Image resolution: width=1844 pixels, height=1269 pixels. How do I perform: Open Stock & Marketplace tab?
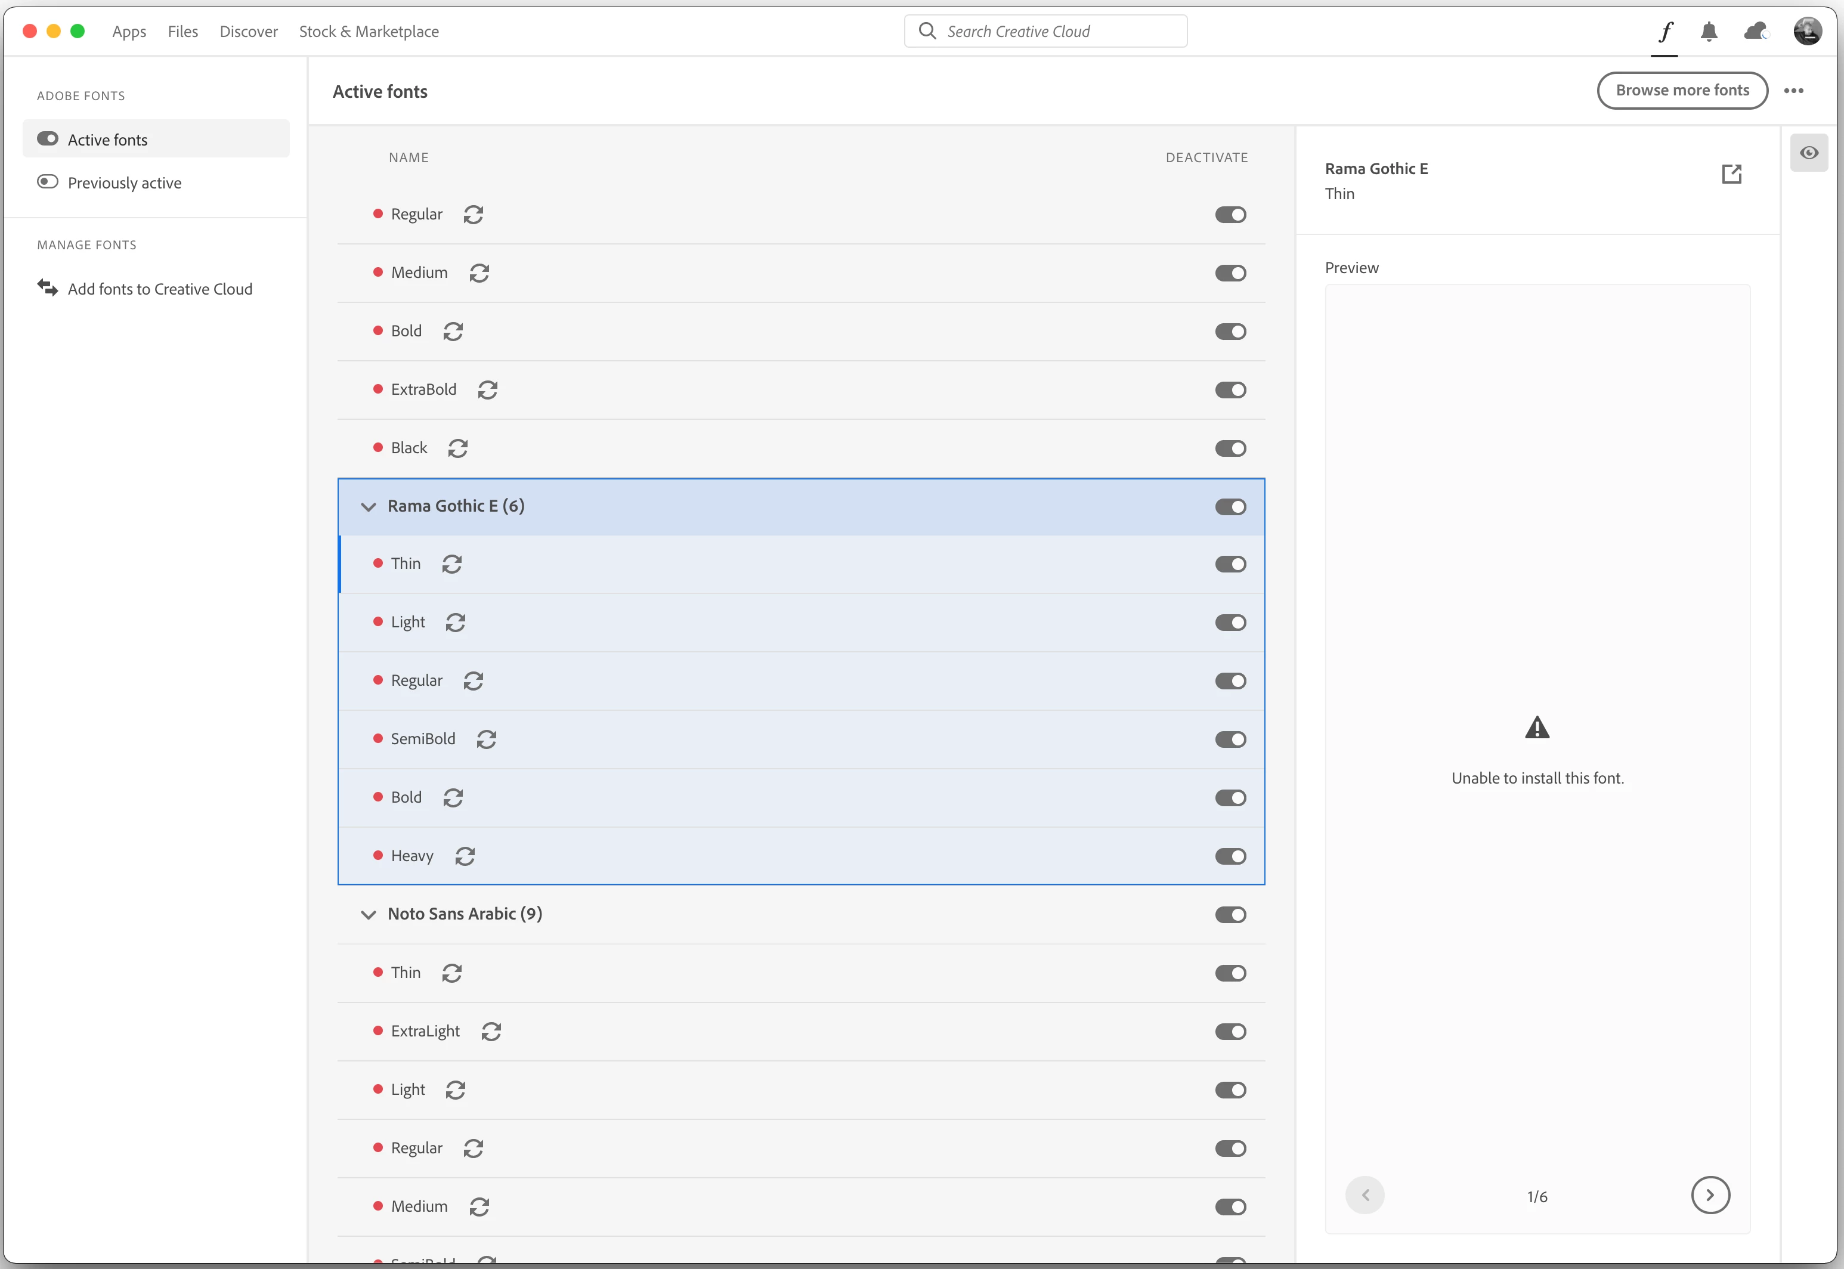click(369, 32)
